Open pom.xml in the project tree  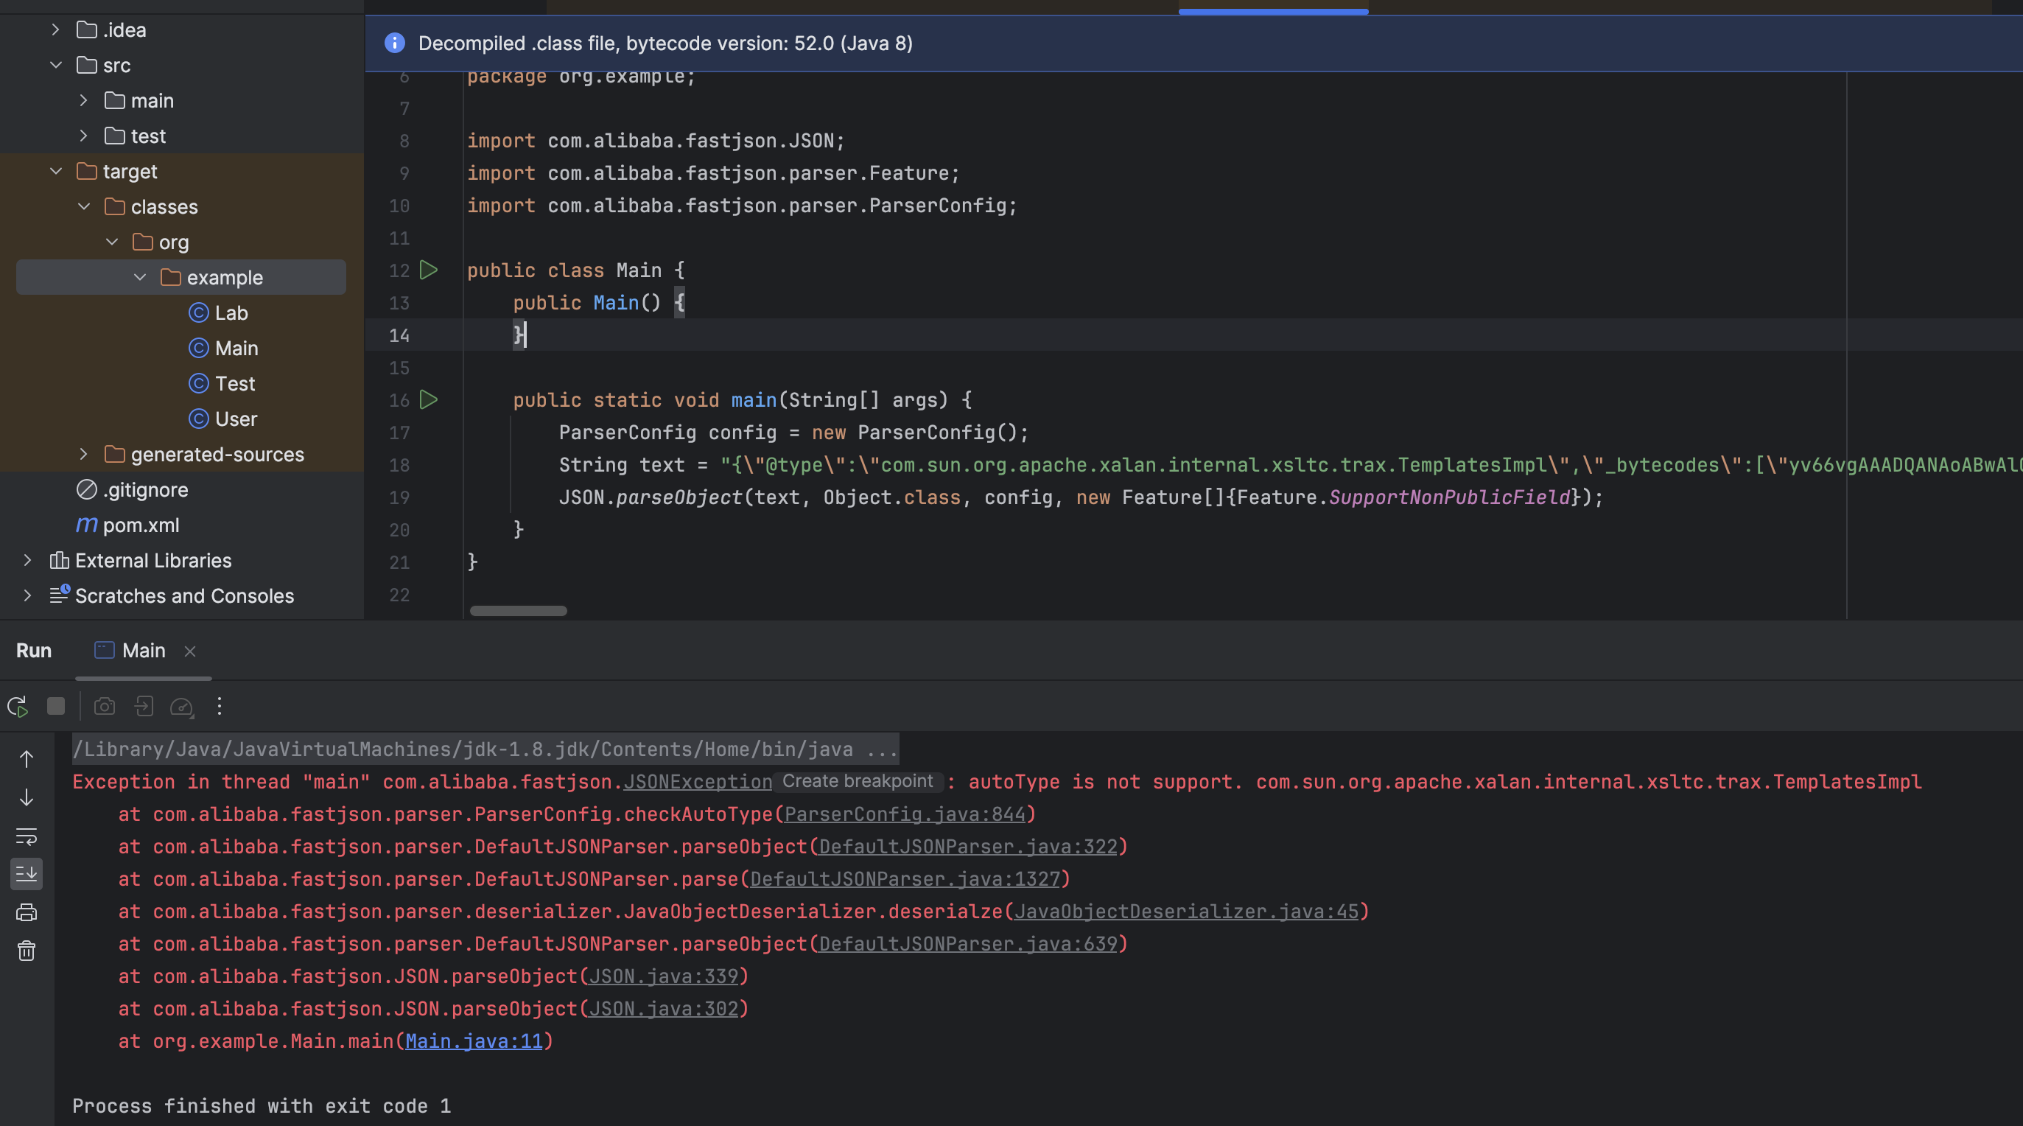coord(141,525)
